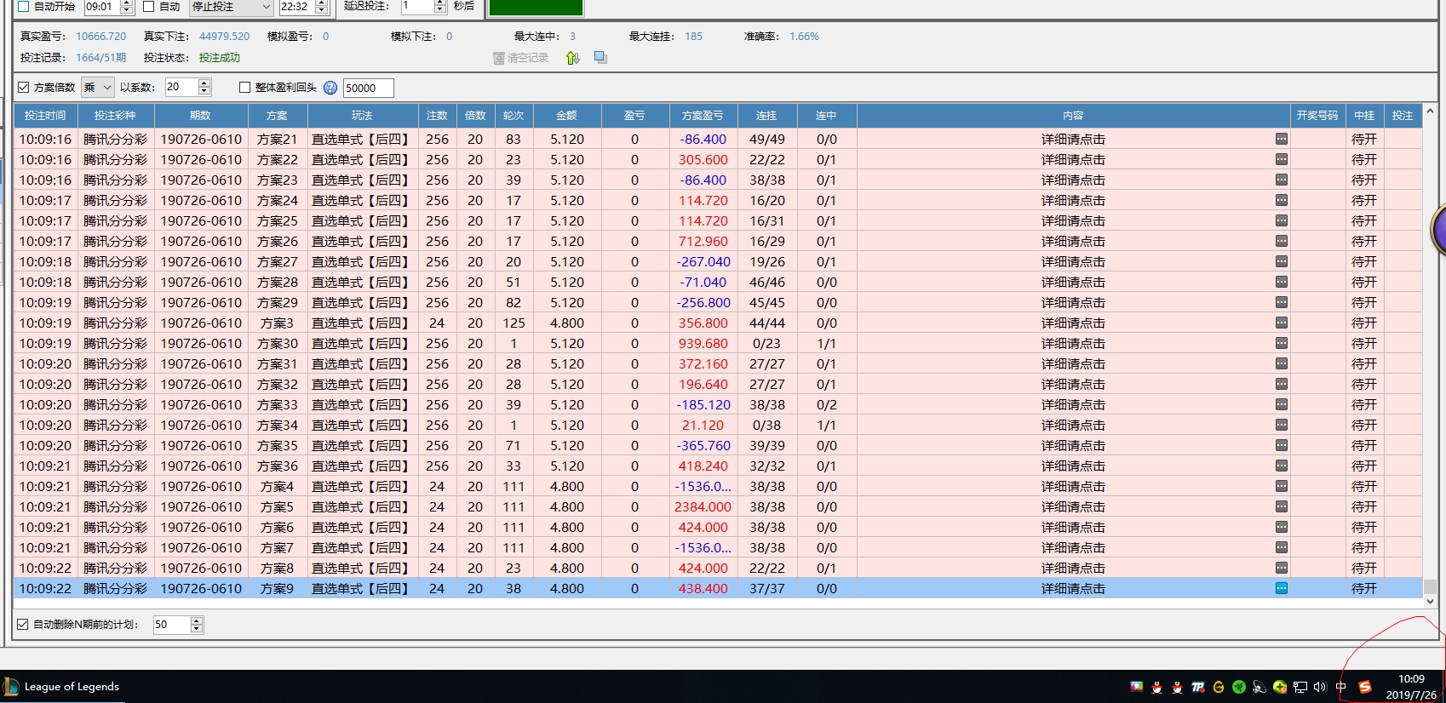Expand the 乘 operator dropdown
The height and width of the screenshot is (703, 1446).
point(98,87)
